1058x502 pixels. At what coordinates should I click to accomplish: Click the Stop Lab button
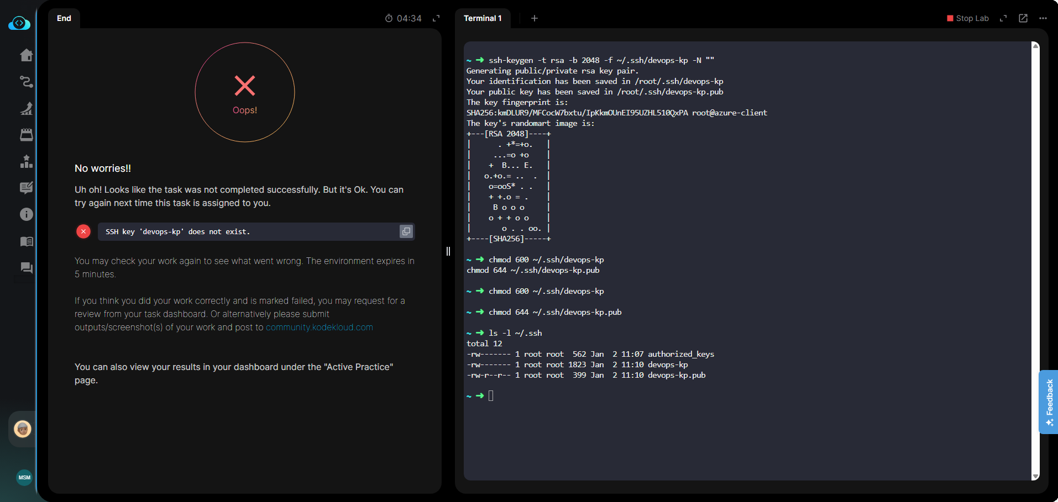tap(967, 18)
